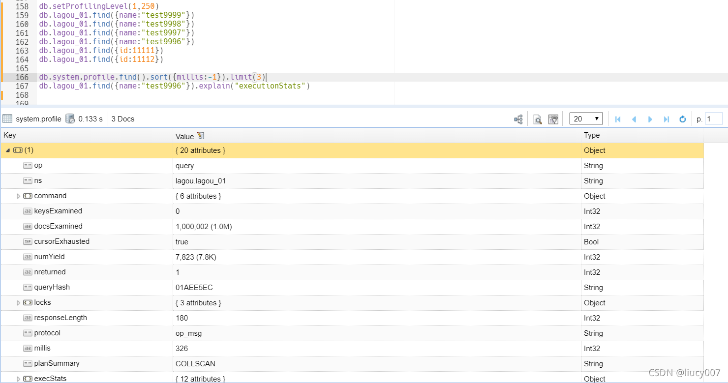Select the value 'COLLSCAN' for planSummary
Image resolution: width=728 pixels, height=383 pixels.
pos(195,364)
